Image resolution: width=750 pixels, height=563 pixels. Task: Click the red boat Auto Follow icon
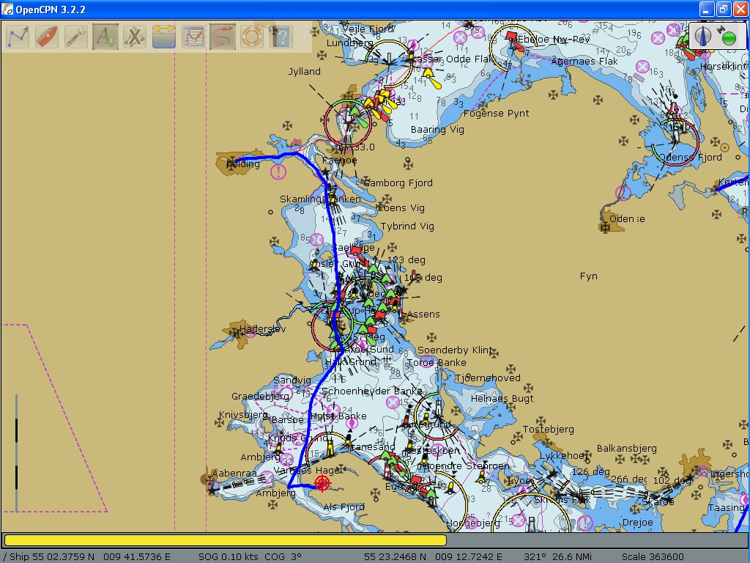47,36
